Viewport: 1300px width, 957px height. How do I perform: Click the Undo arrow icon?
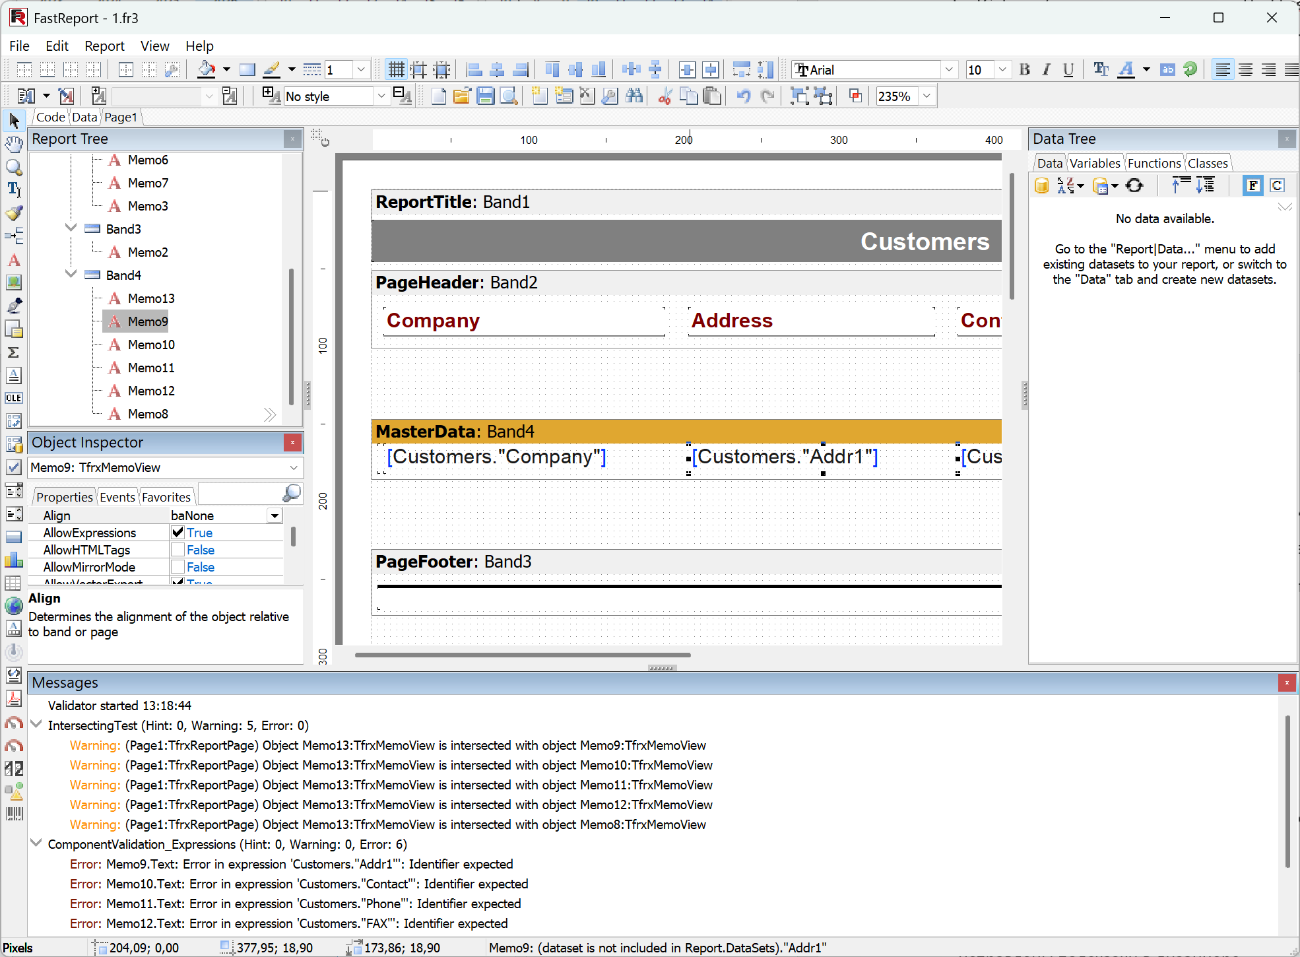coord(744,96)
